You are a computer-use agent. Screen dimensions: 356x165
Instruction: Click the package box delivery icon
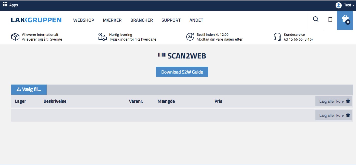tap(15, 37)
